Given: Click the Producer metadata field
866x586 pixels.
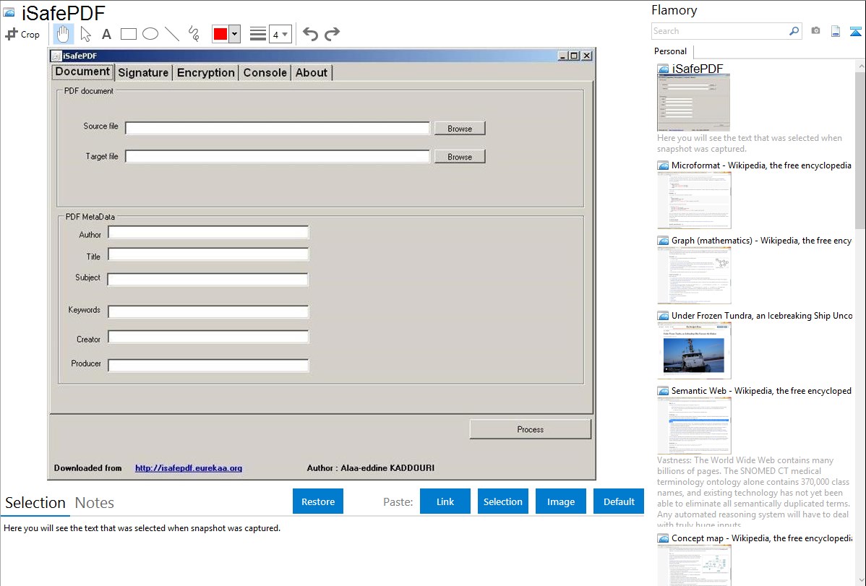Looking at the screenshot, I should [x=208, y=365].
